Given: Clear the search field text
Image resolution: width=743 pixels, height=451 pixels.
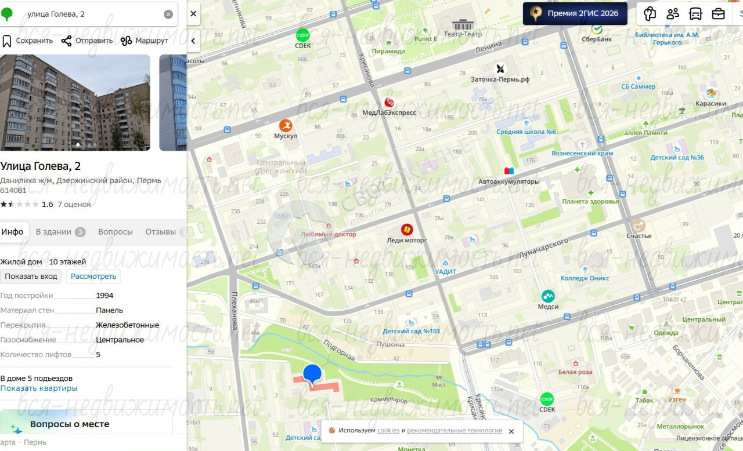Looking at the screenshot, I should [x=168, y=14].
